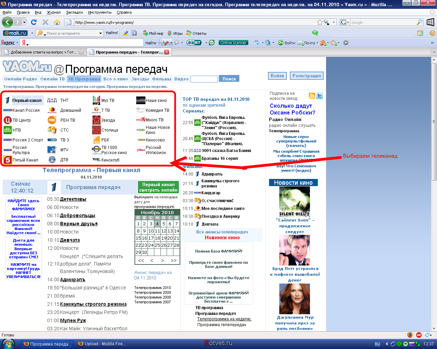Open the Файл menu
Image resolution: width=437 pixels, height=349 pixels.
(7, 12)
